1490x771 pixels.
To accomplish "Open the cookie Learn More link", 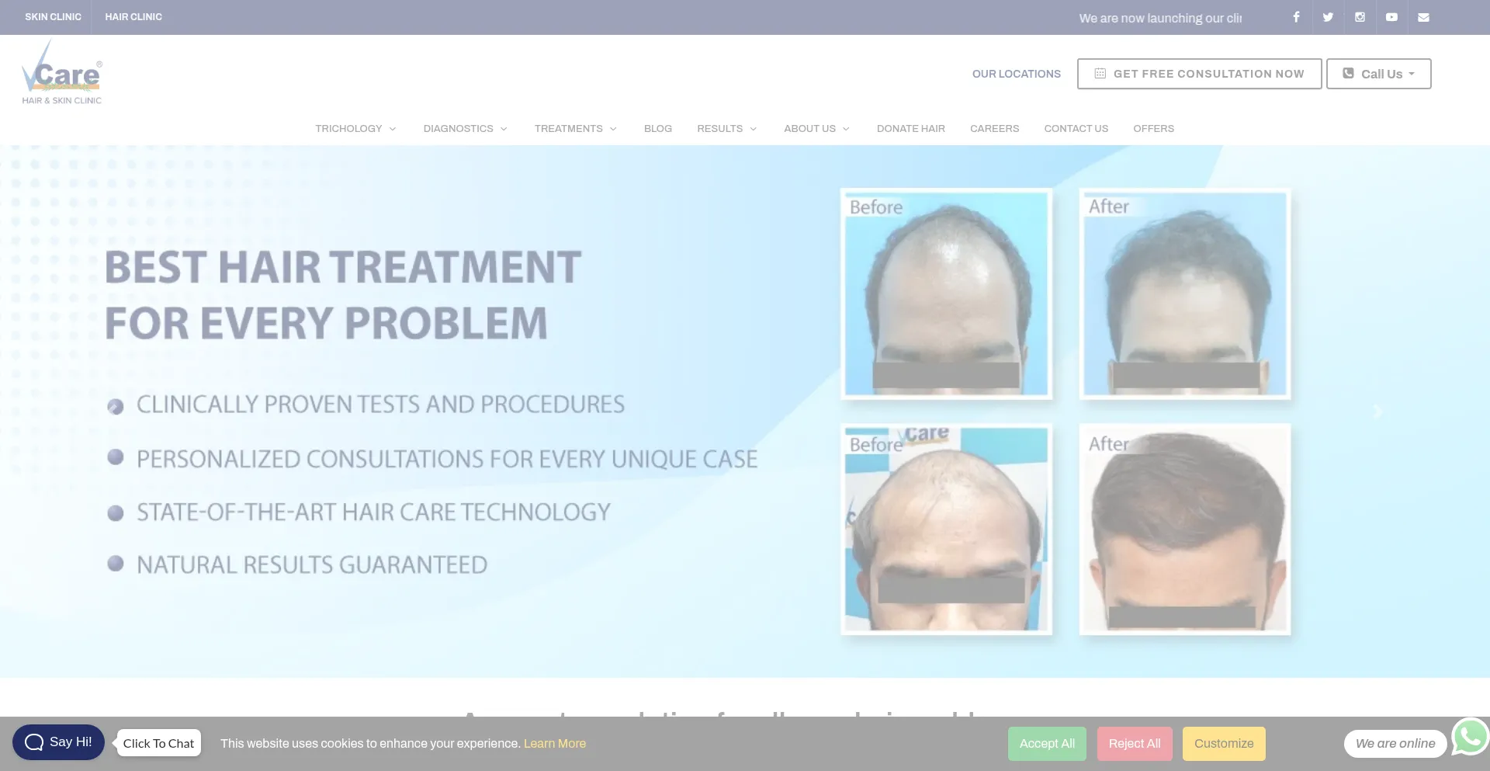I will click(x=555, y=744).
